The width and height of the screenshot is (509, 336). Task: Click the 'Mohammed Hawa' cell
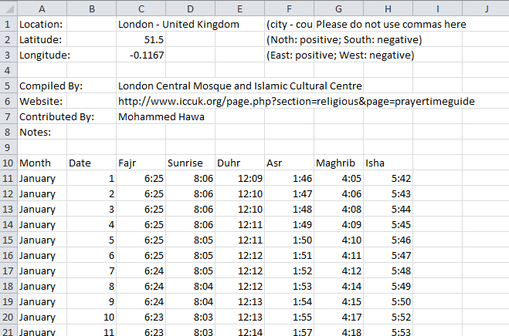click(x=161, y=116)
